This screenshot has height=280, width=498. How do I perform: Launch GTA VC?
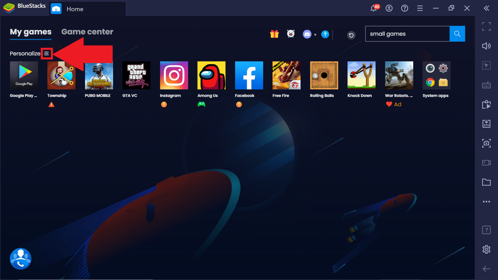pos(136,76)
